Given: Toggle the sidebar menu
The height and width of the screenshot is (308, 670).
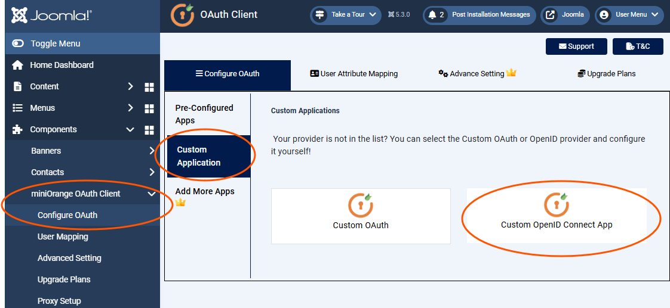Looking at the screenshot, I should coord(55,43).
